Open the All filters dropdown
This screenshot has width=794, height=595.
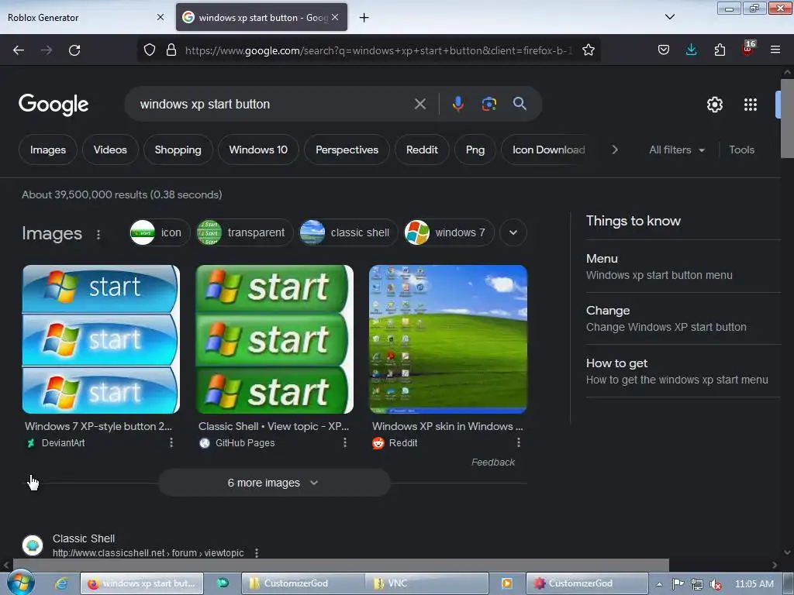[677, 150]
